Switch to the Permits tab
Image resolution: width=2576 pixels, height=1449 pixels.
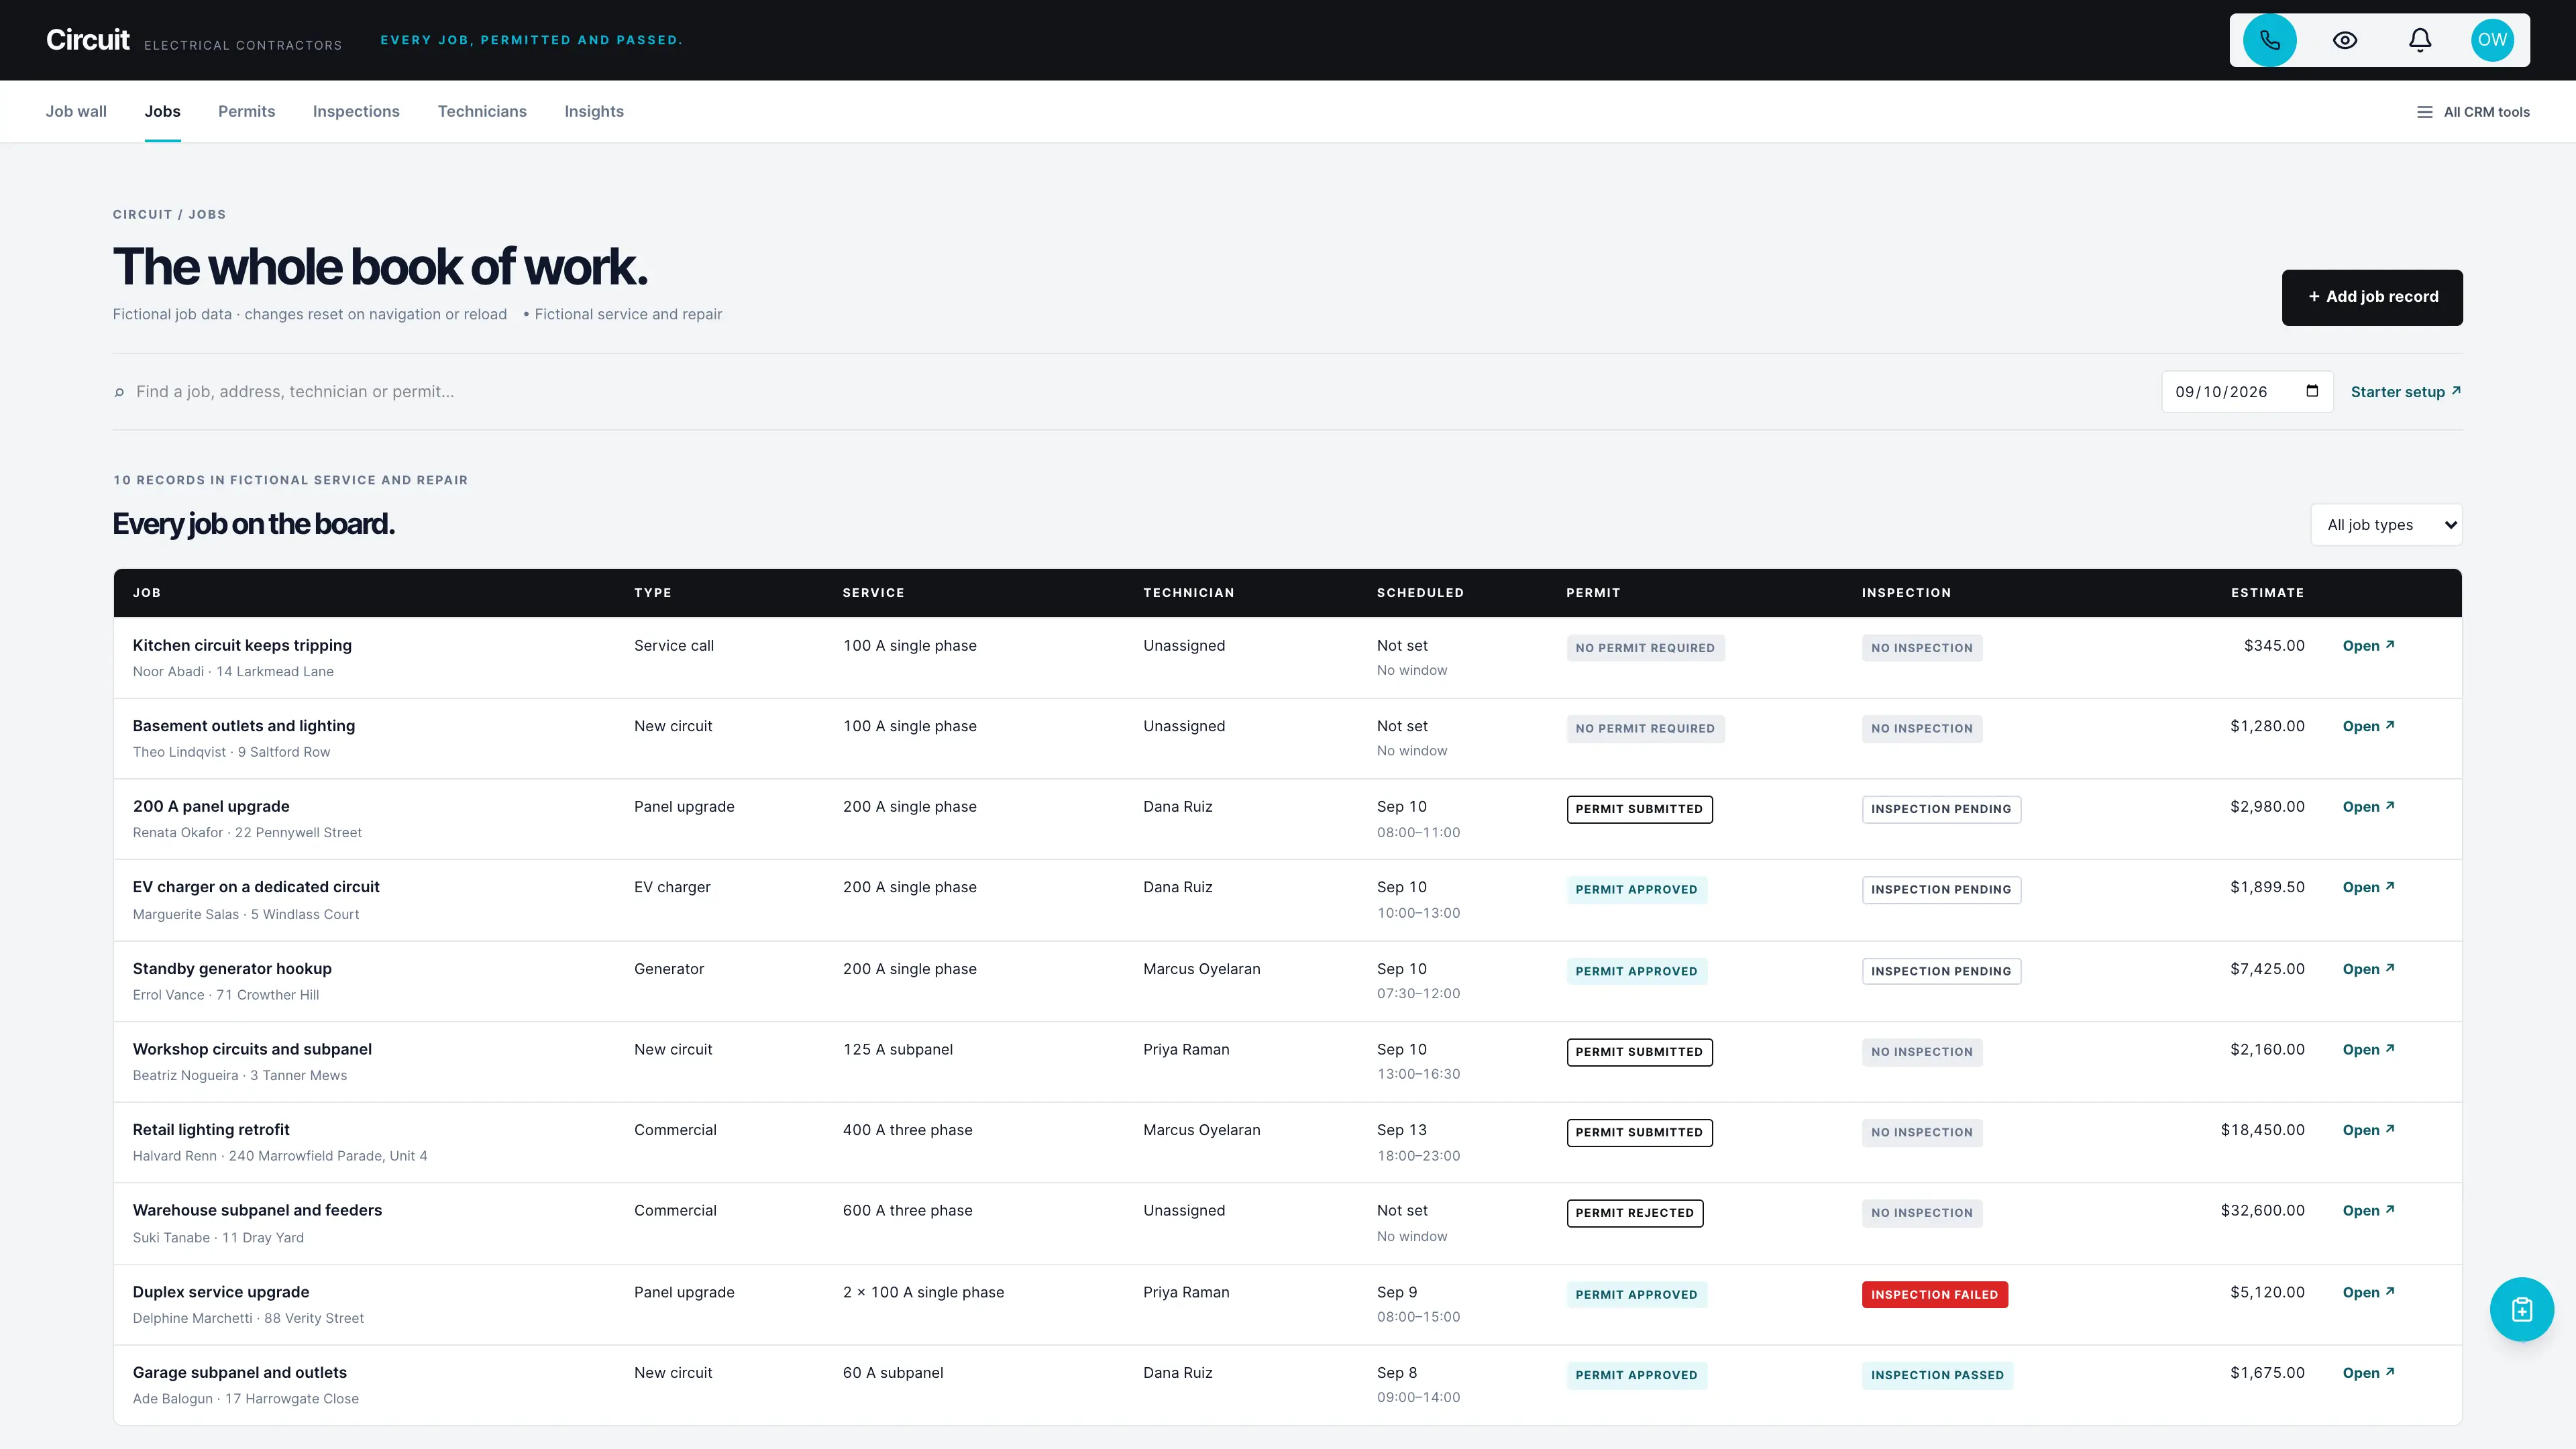(246, 112)
